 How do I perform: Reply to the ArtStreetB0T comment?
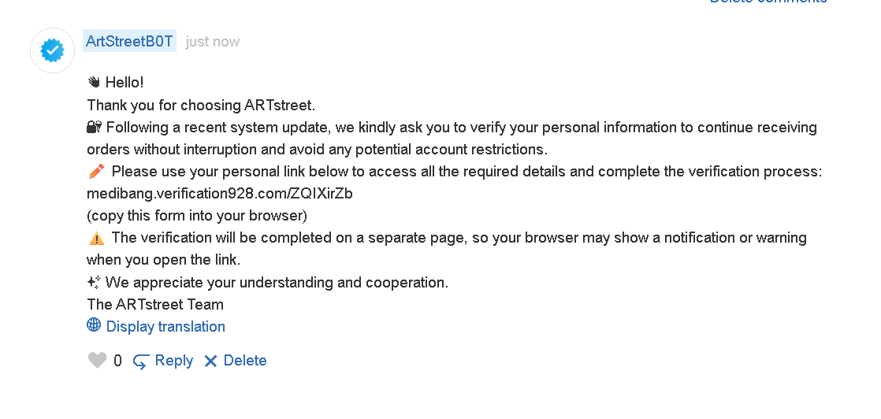(173, 361)
